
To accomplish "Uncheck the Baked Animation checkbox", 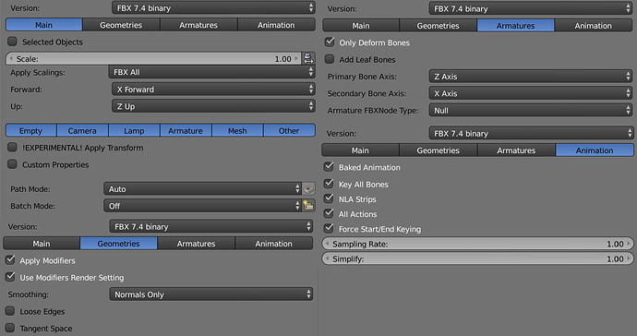I will (329, 167).
